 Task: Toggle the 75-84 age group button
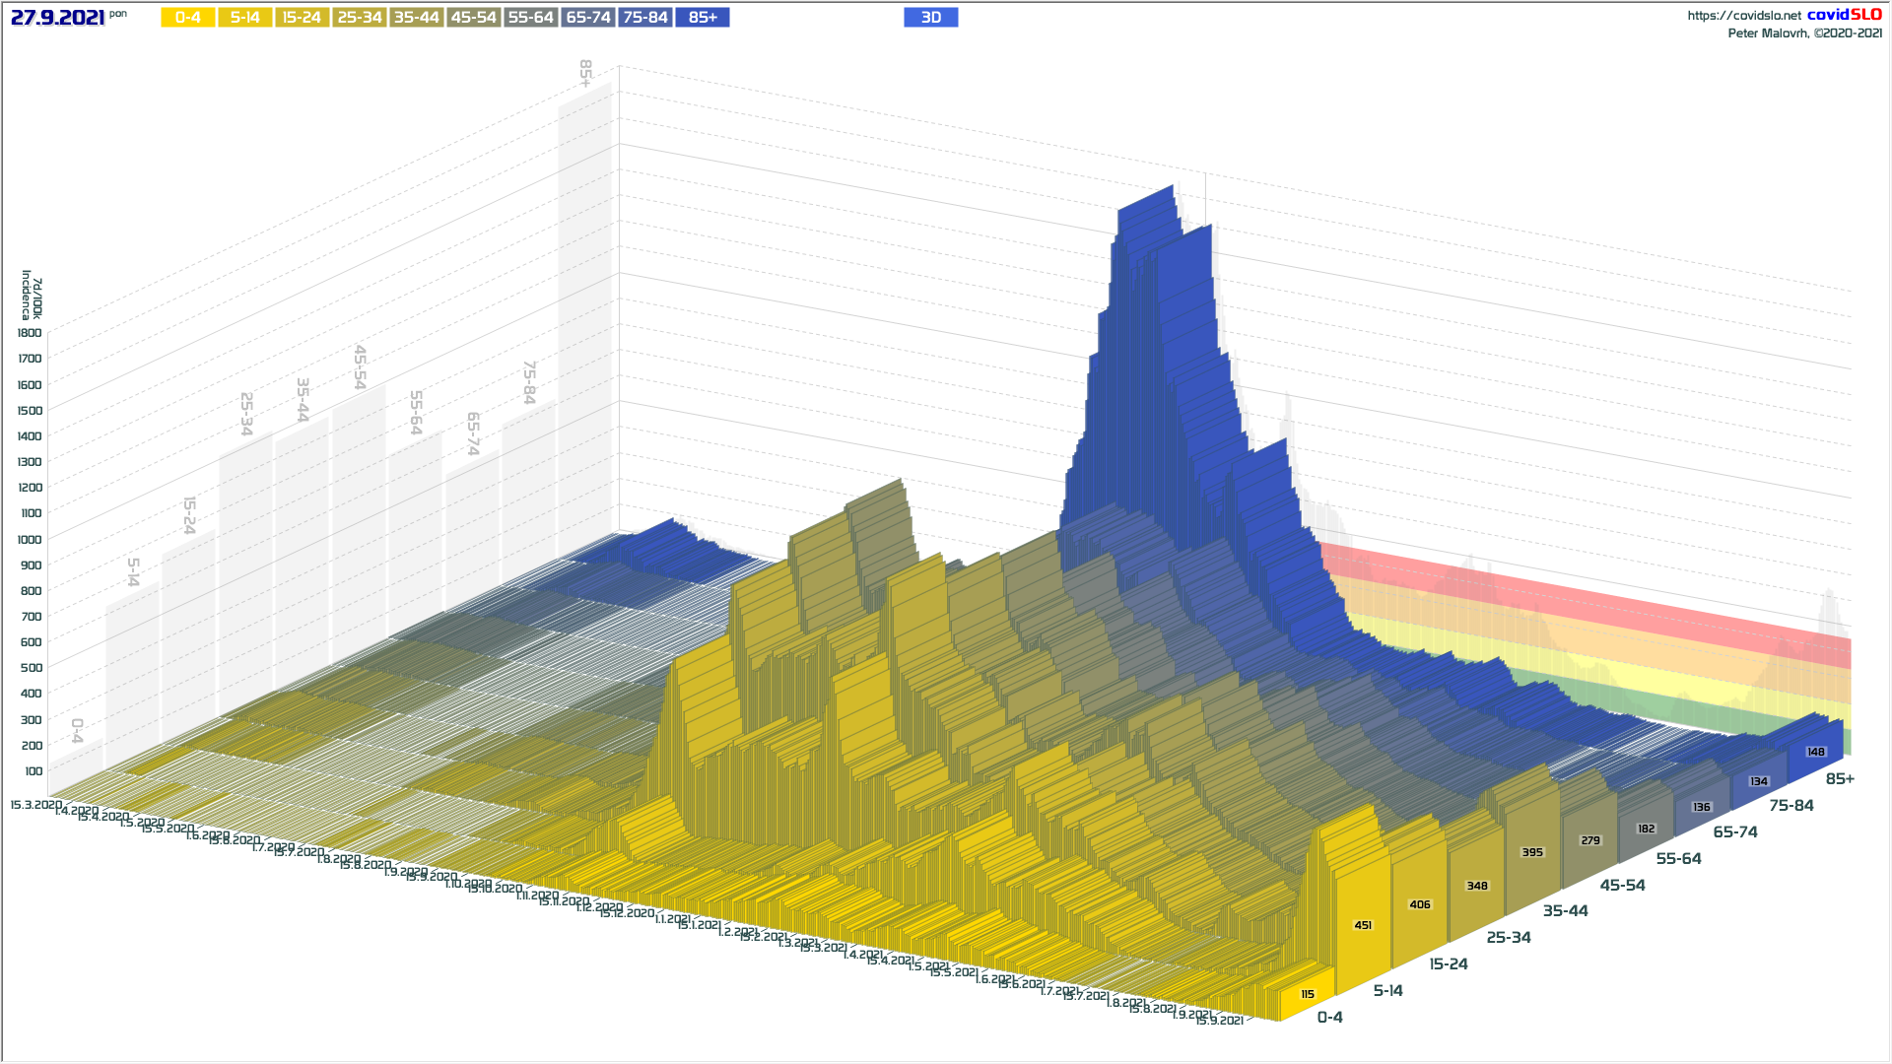[x=645, y=18]
